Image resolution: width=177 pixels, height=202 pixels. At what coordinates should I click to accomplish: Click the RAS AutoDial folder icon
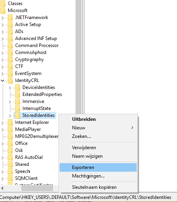pyautogui.click(x=10, y=157)
